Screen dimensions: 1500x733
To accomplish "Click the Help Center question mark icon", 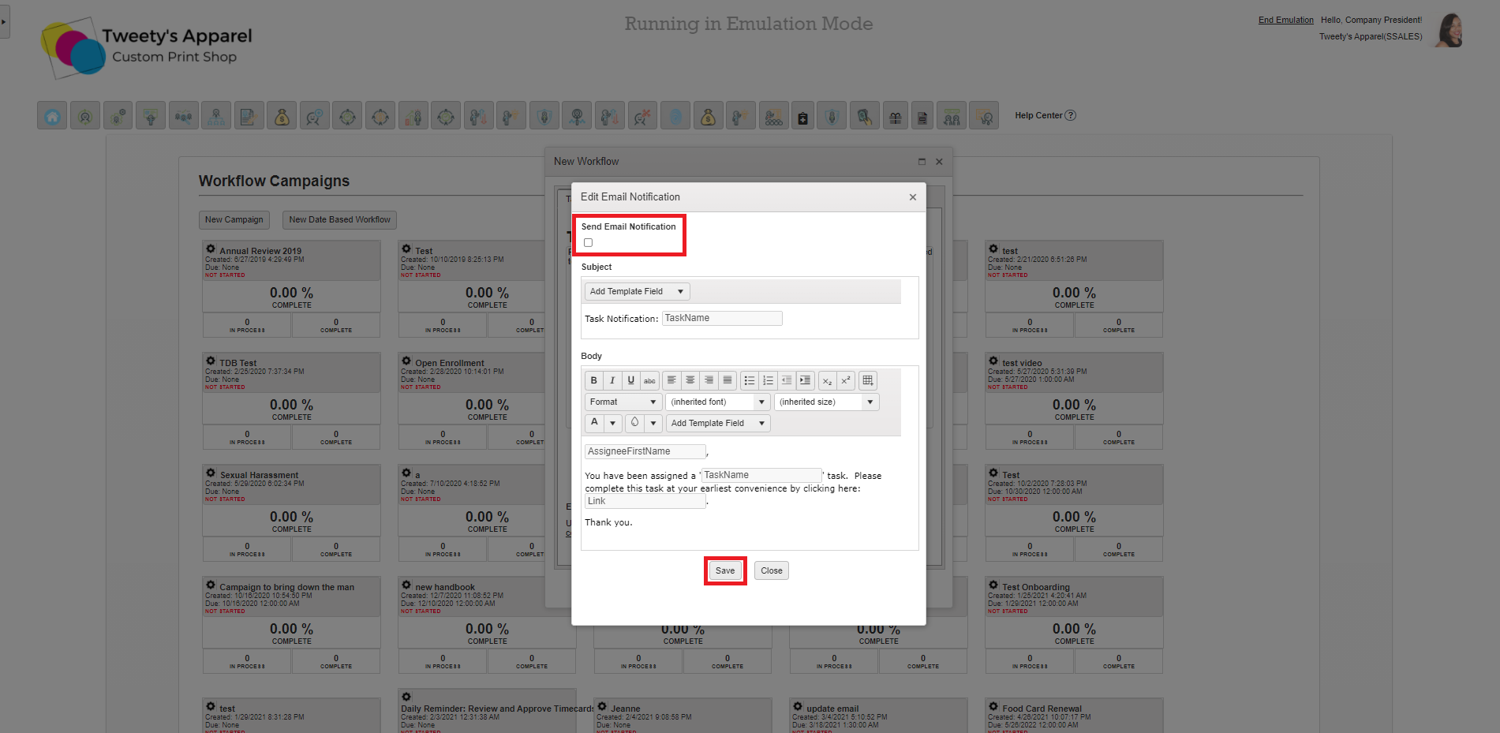I will (x=1071, y=115).
